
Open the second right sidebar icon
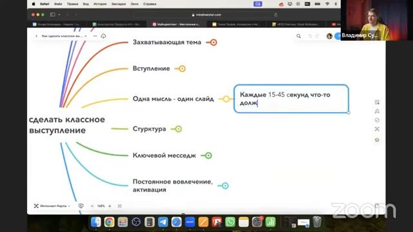(377, 111)
